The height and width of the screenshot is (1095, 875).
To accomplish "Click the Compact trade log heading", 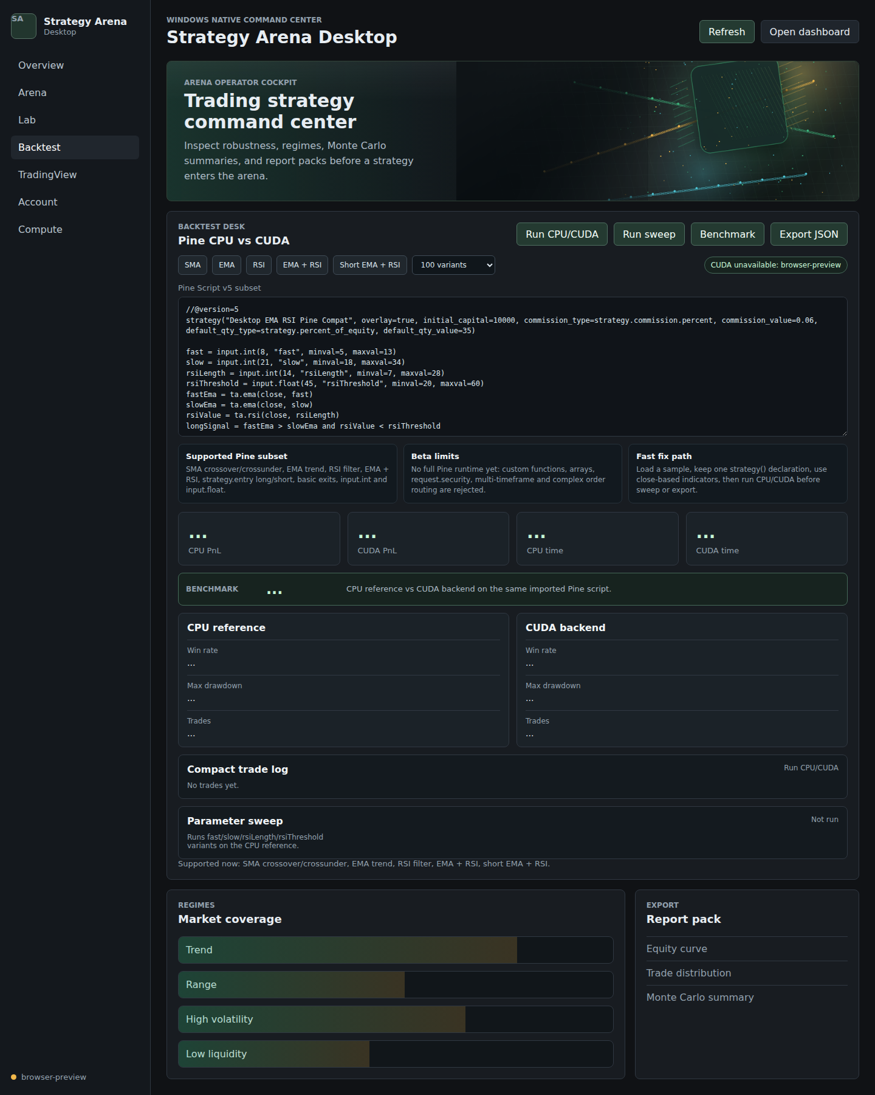I will pyautogui.click(x=238, y=769).
